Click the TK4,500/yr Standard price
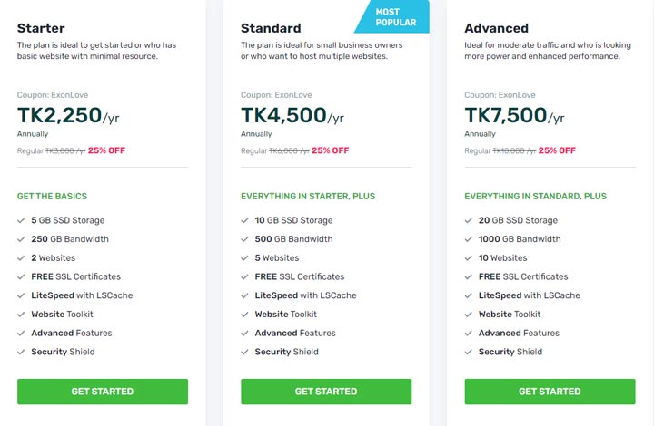The height and width of the screenshot is (426, 654). [x=292, y=115]
